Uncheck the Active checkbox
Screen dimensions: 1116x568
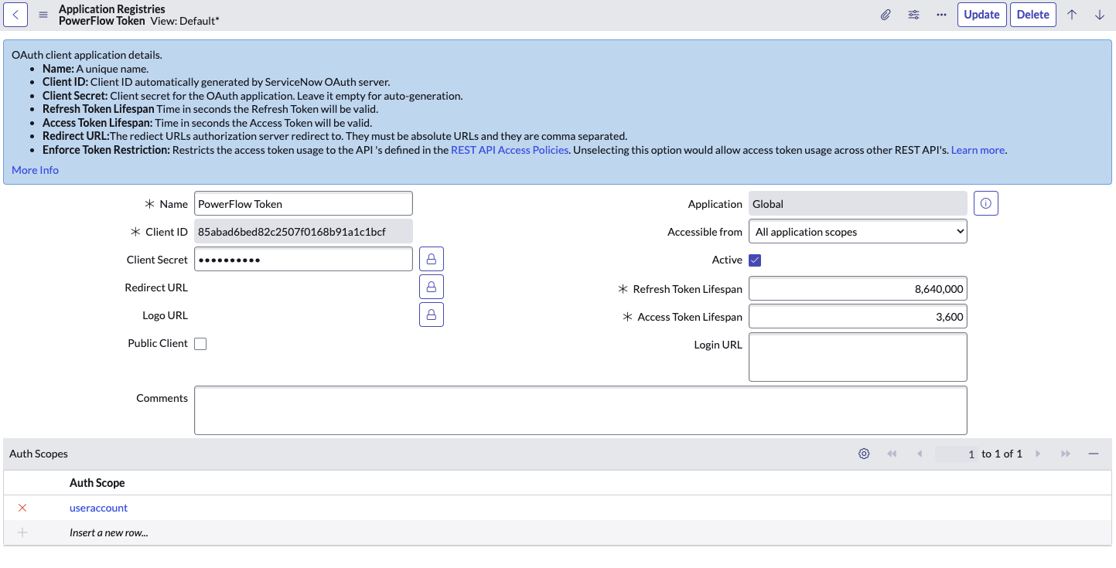(755, 260)
